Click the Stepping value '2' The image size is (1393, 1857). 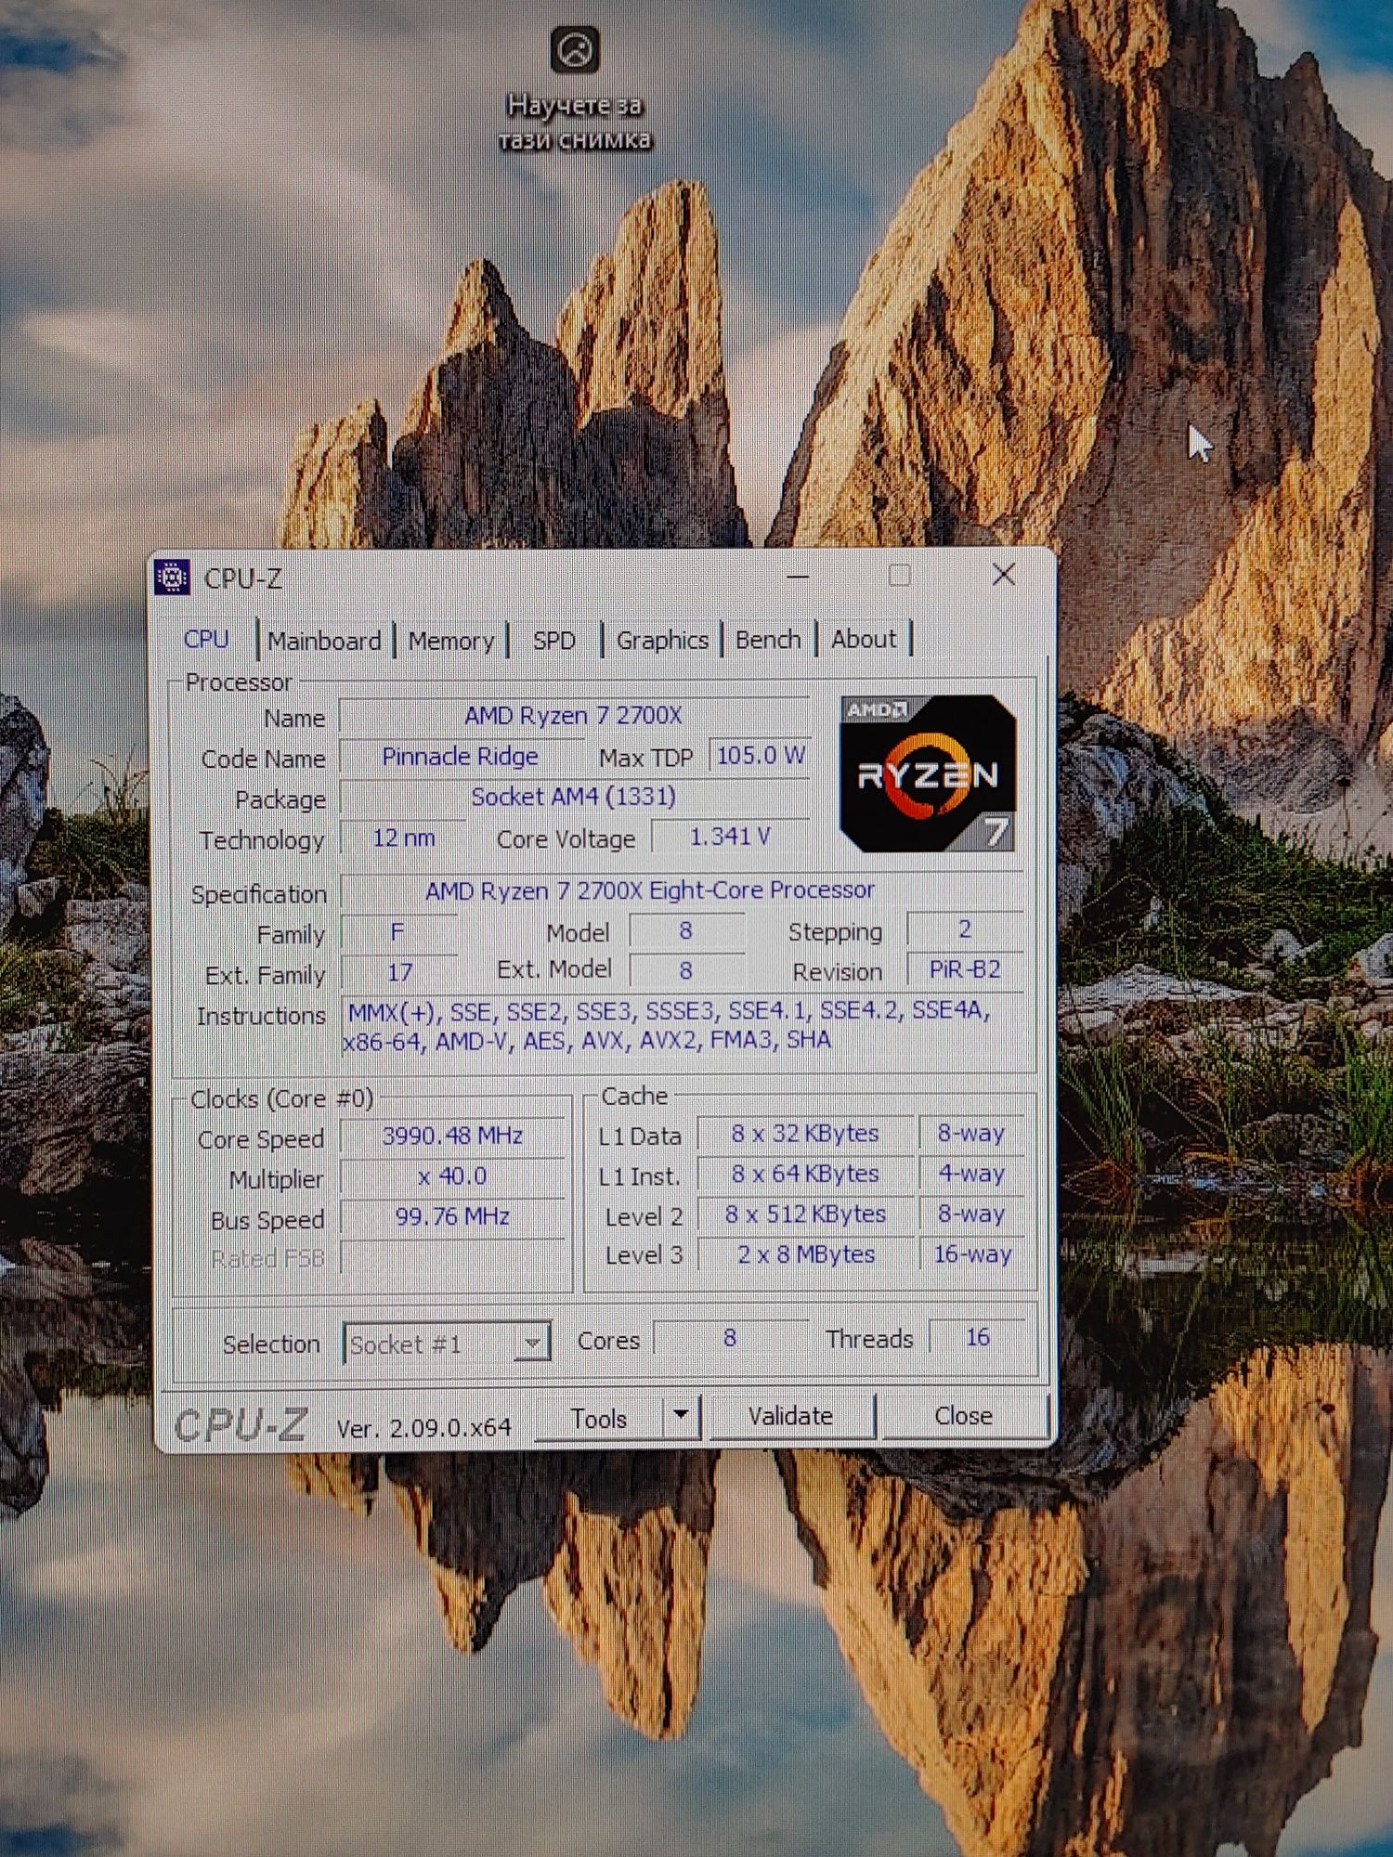(965, 929)
